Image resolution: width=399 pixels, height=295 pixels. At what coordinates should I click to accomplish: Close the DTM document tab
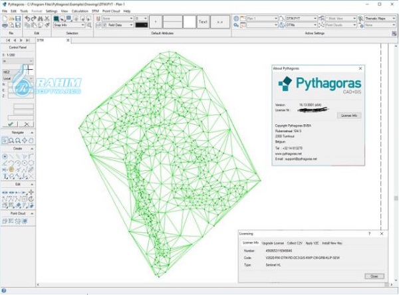click(68, 40)
